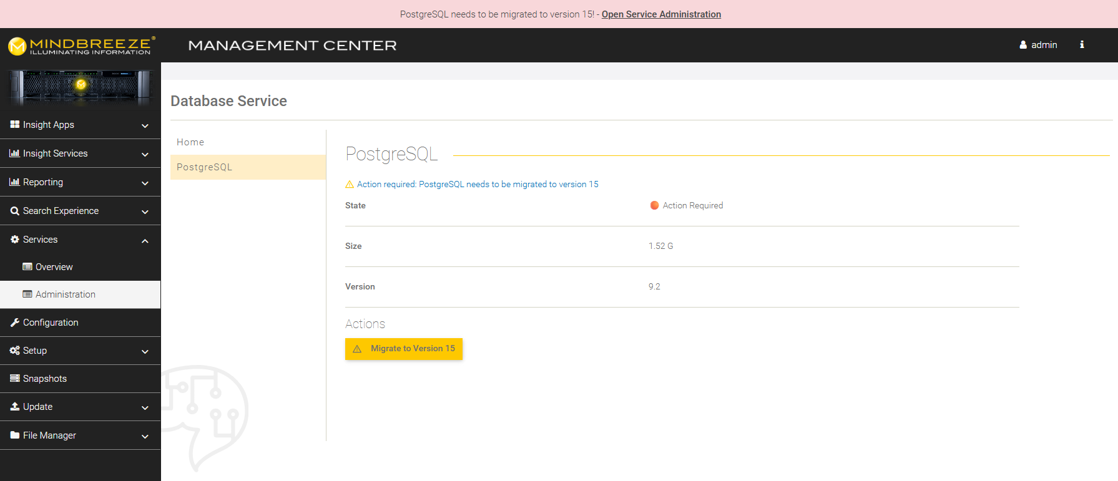Expand the Update menu chevron
The height and width of the screenshot is (481, 1118).
point(145,407)
